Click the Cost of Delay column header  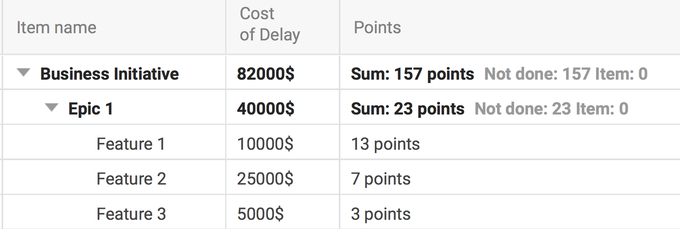click(x=269, y=24)
